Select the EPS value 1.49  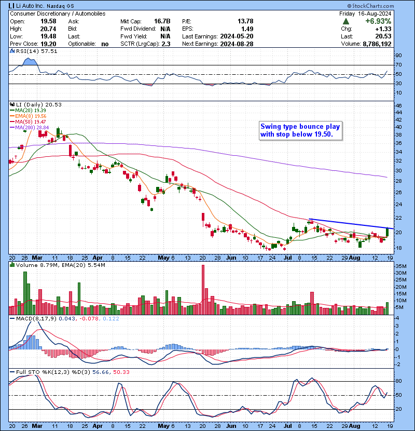[x=247, y=29]
